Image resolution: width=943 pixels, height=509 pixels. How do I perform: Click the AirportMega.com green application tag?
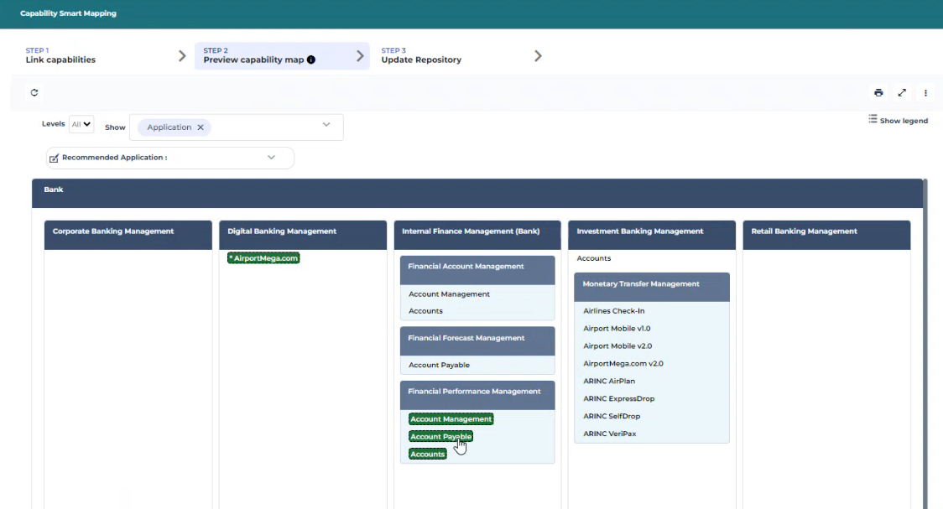click(263, 258)
